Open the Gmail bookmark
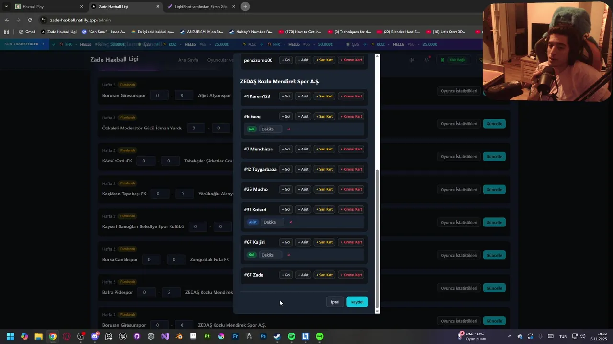 [x=27, y=32]
